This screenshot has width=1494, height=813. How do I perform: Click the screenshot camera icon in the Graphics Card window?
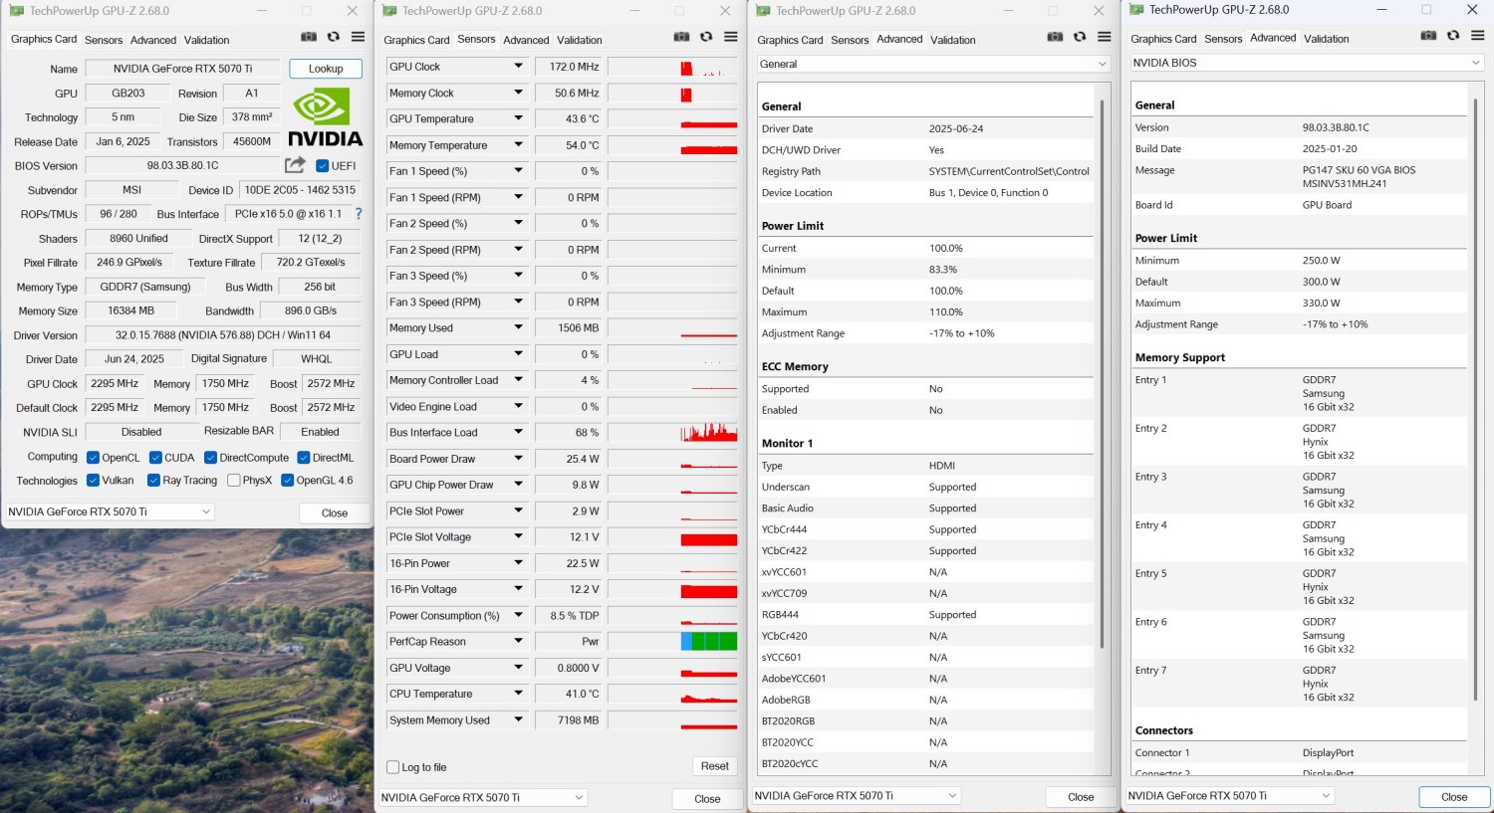[x=309, y=37]
